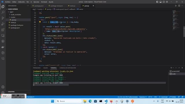
Task: Select the node terminal instance
Action: (x=177, y=74)
